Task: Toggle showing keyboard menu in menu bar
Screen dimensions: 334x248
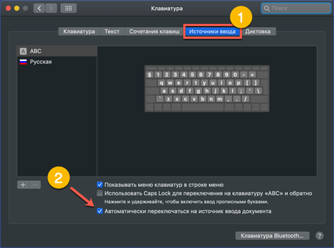Action: [x=100, y=185]
